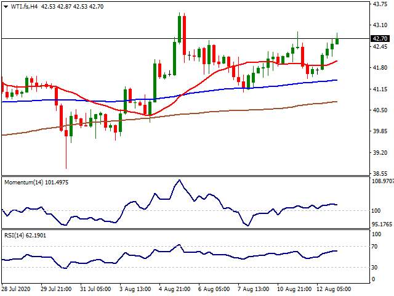Click the 41.15 price axis value
The width and height of the screenshot is (394, 296).
380,89
